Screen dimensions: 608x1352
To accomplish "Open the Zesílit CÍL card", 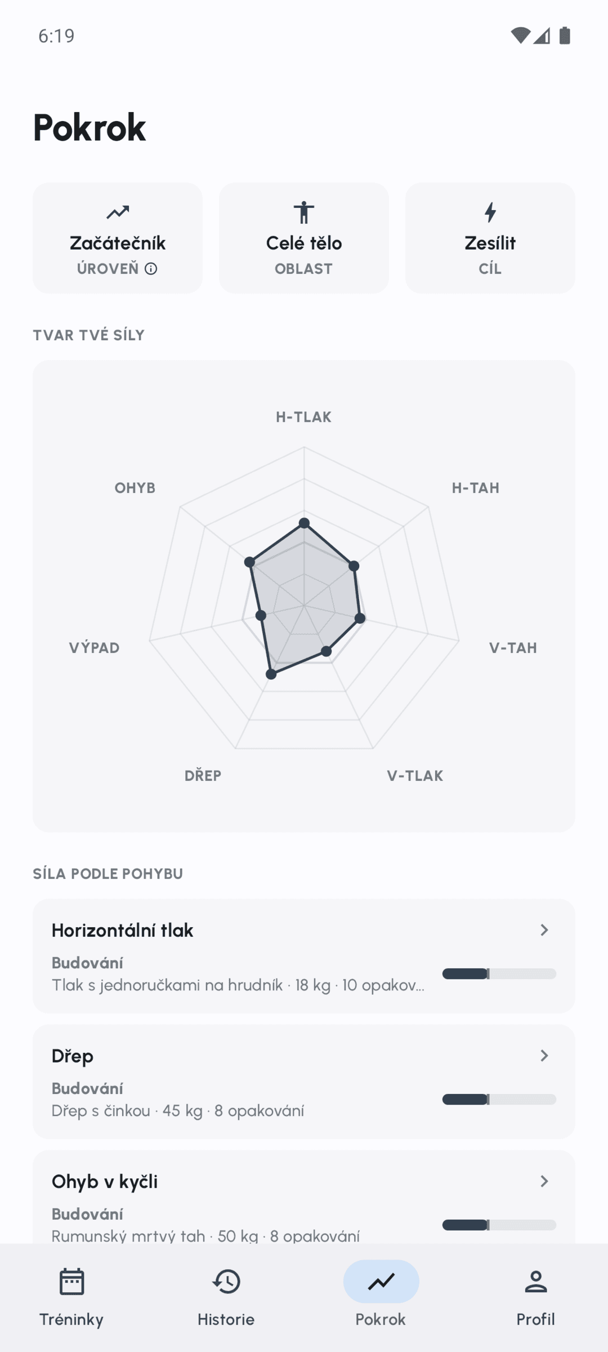I will (490, 238).
